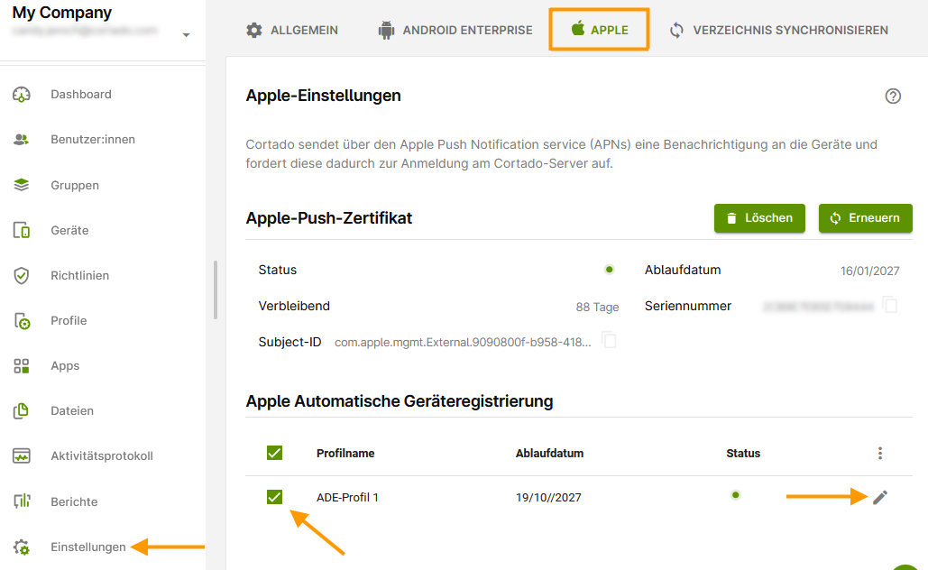Click the 16/01/2027 expiry date value

coord(869,271)
